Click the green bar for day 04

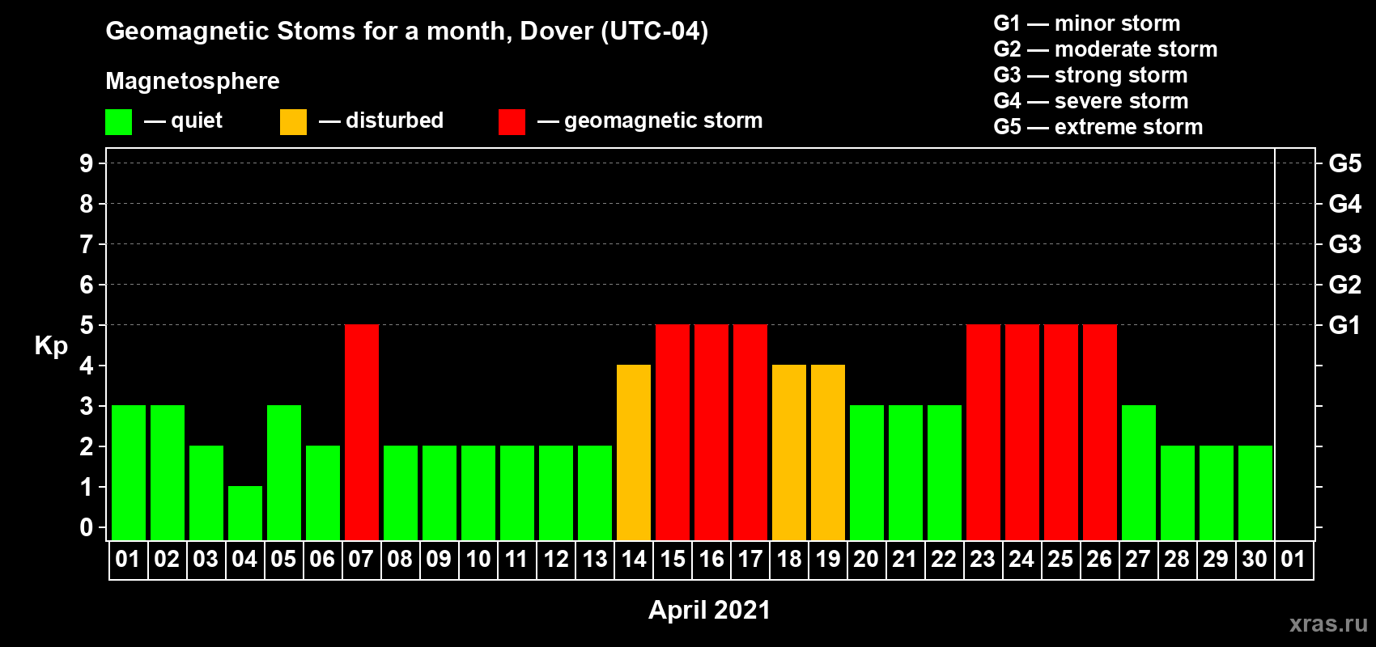coord(245,514)
